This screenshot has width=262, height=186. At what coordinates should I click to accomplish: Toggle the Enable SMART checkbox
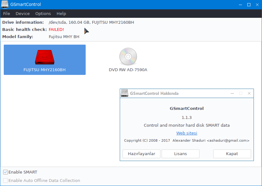(x=6, y=172)
